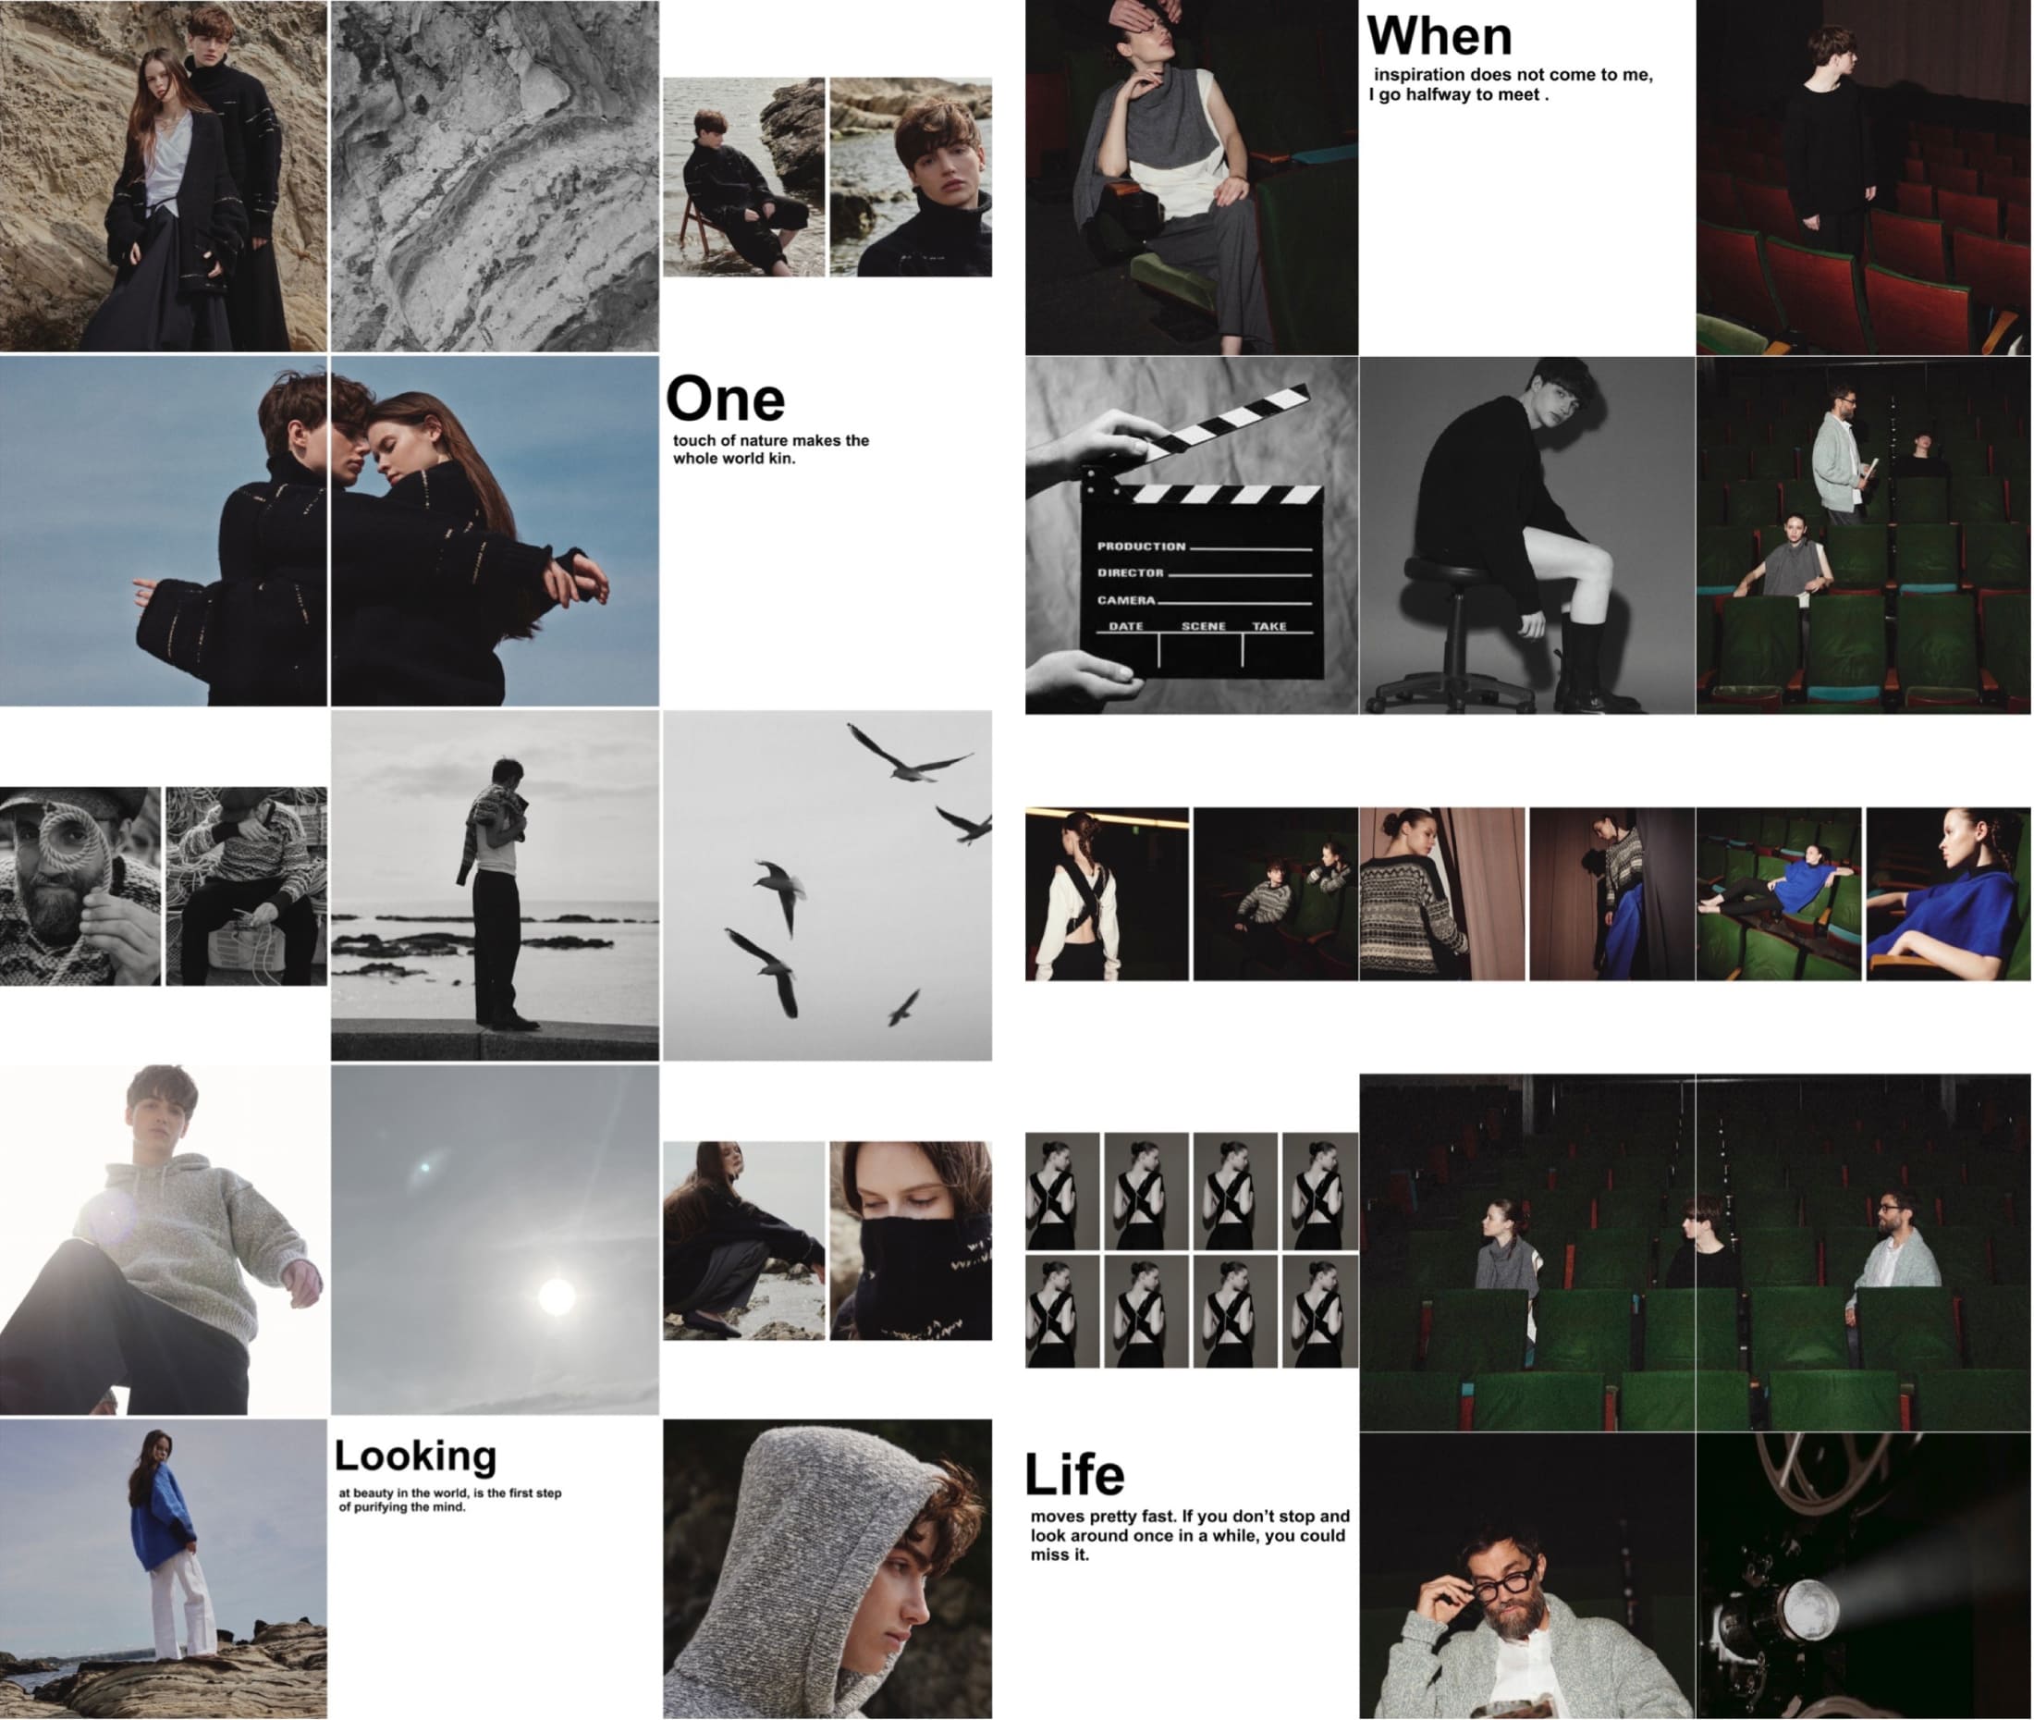The width and height of the screenshot is (2034, 1720).
Task: Open the man on stool photo
Action: coord(1527,535)
